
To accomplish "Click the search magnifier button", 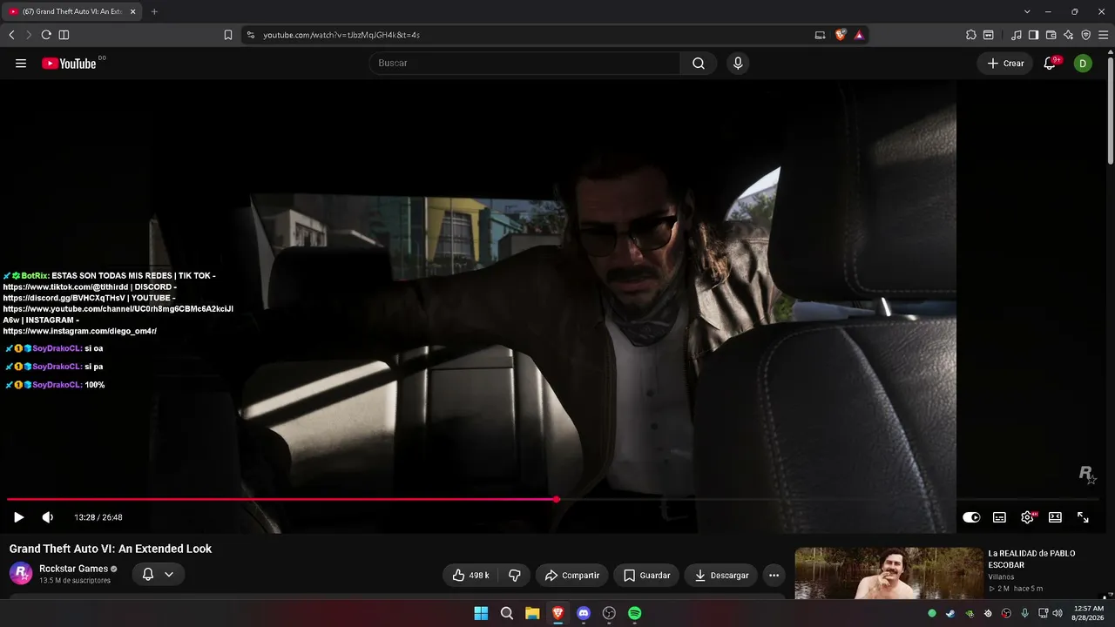I will [x=699, y=64].
